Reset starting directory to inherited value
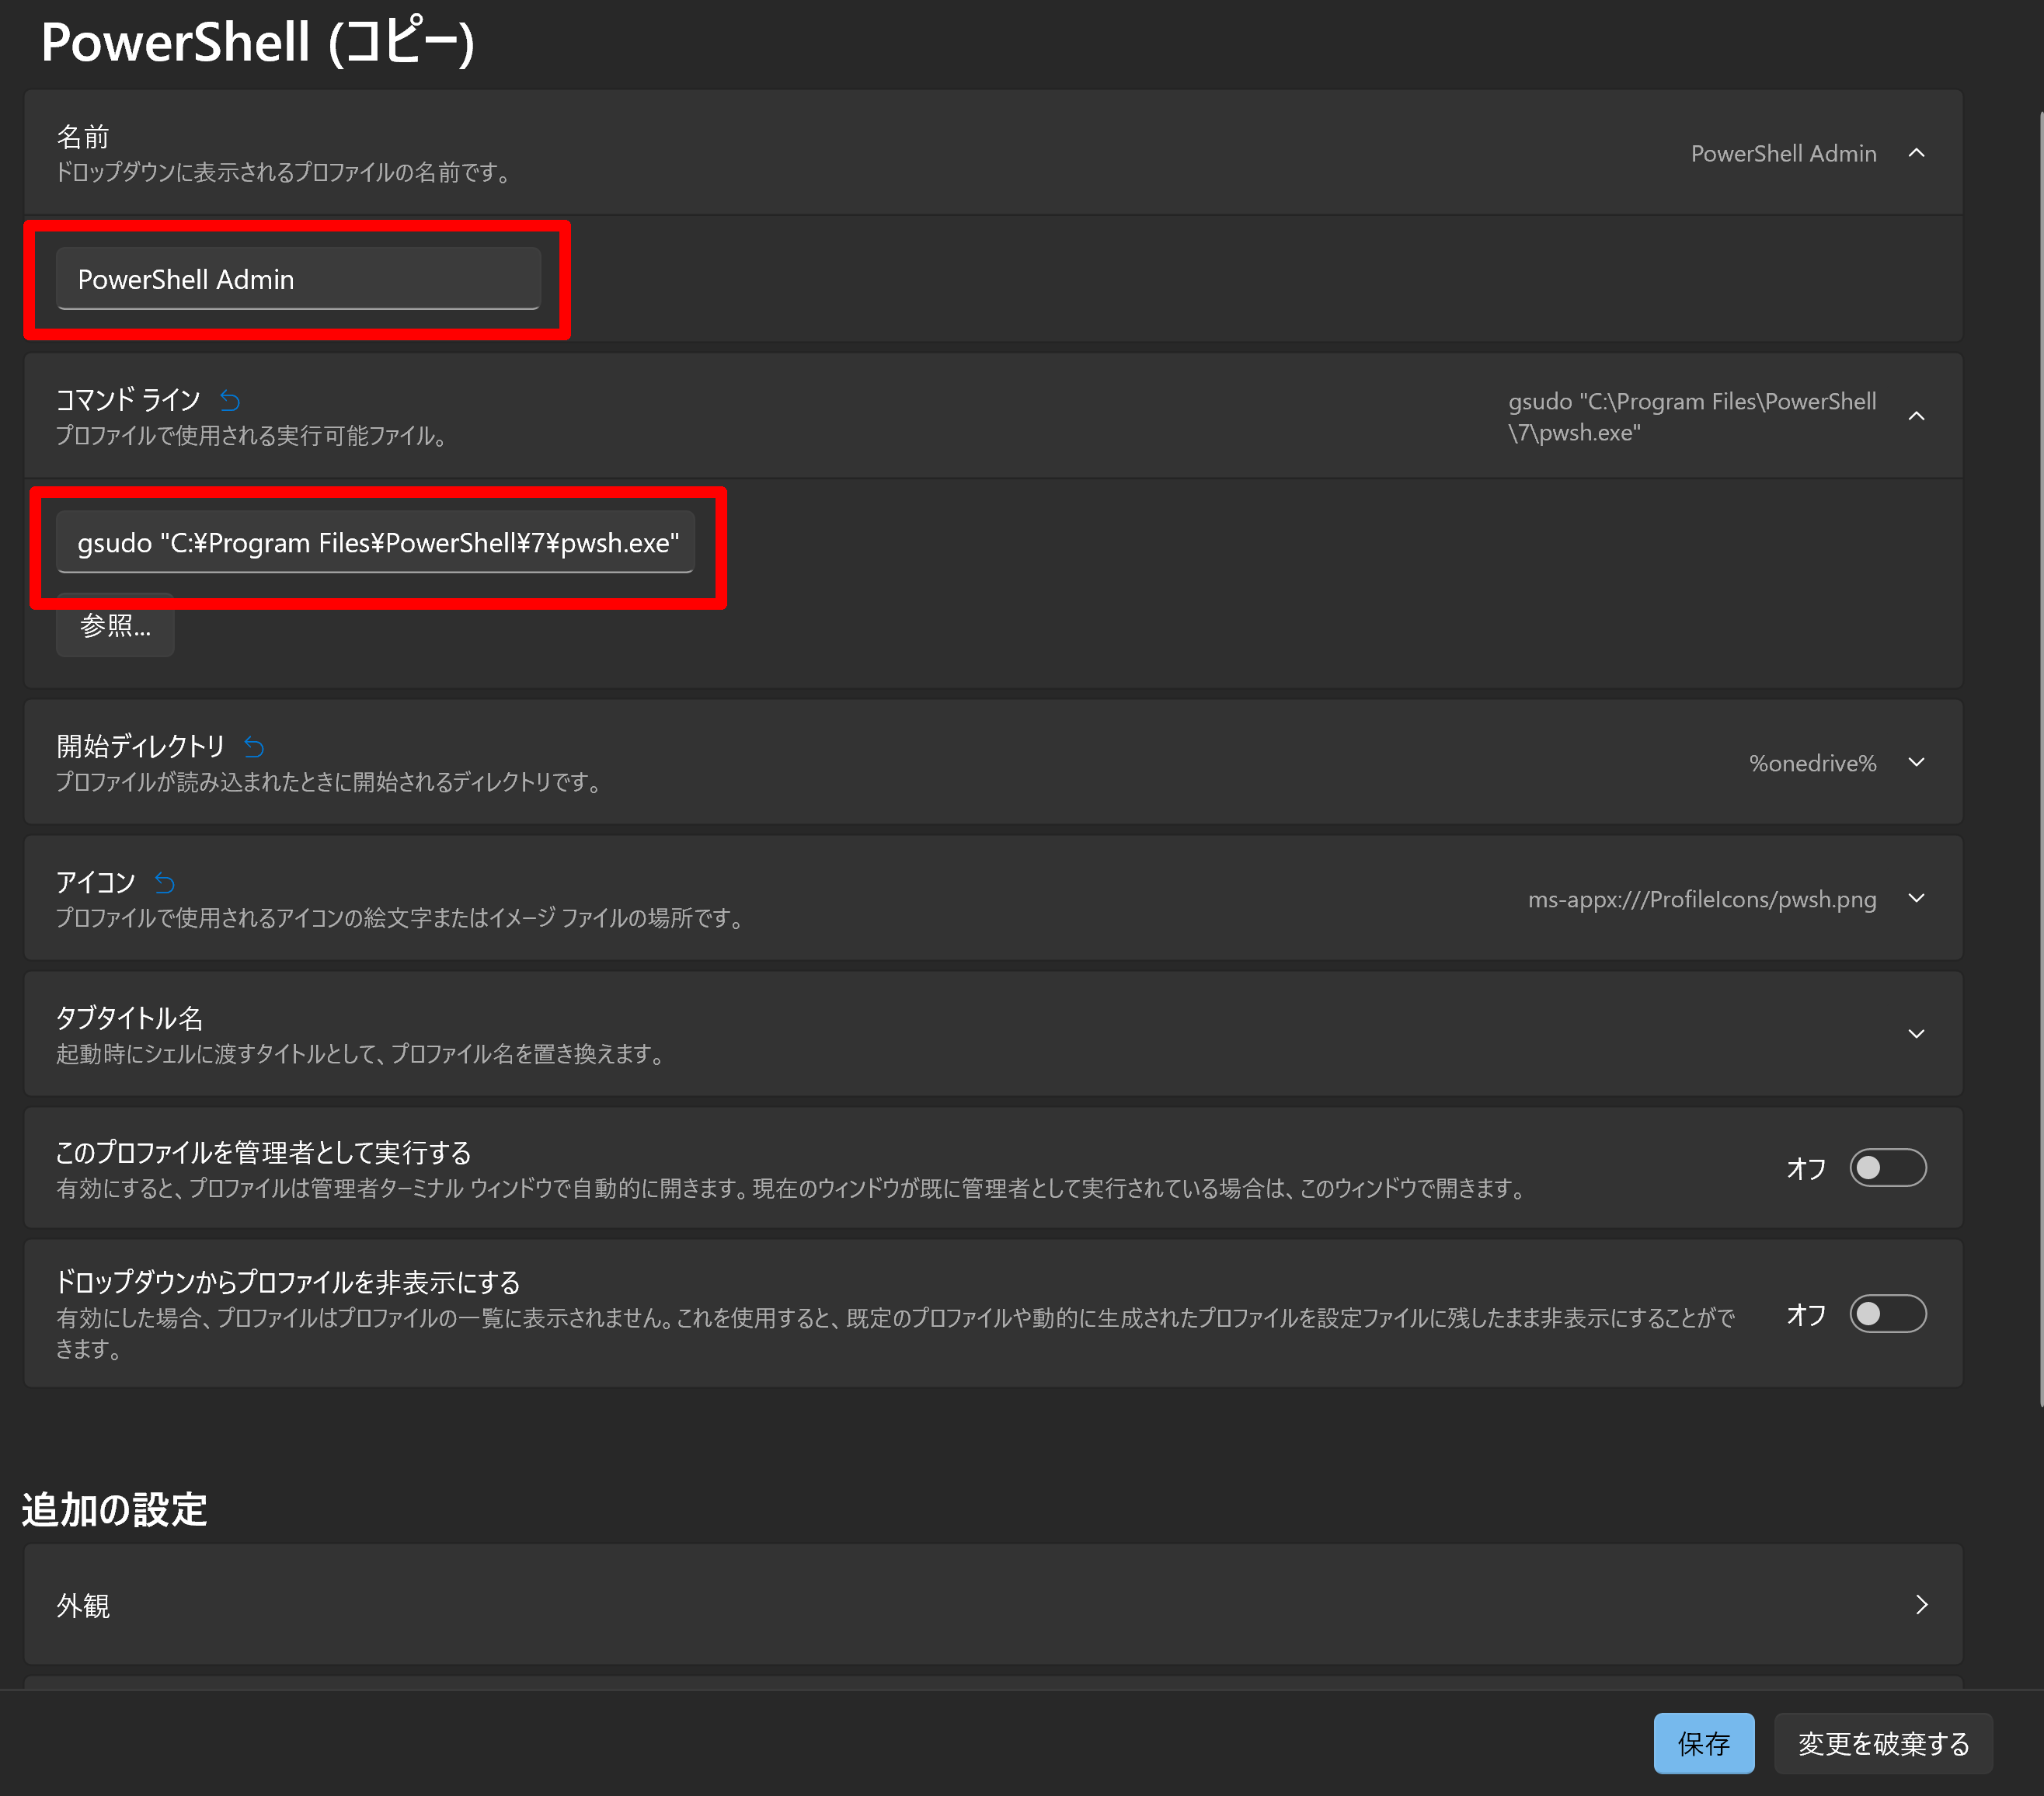The height and width of the screenshot is (1796, 2044). click(254, 747)
